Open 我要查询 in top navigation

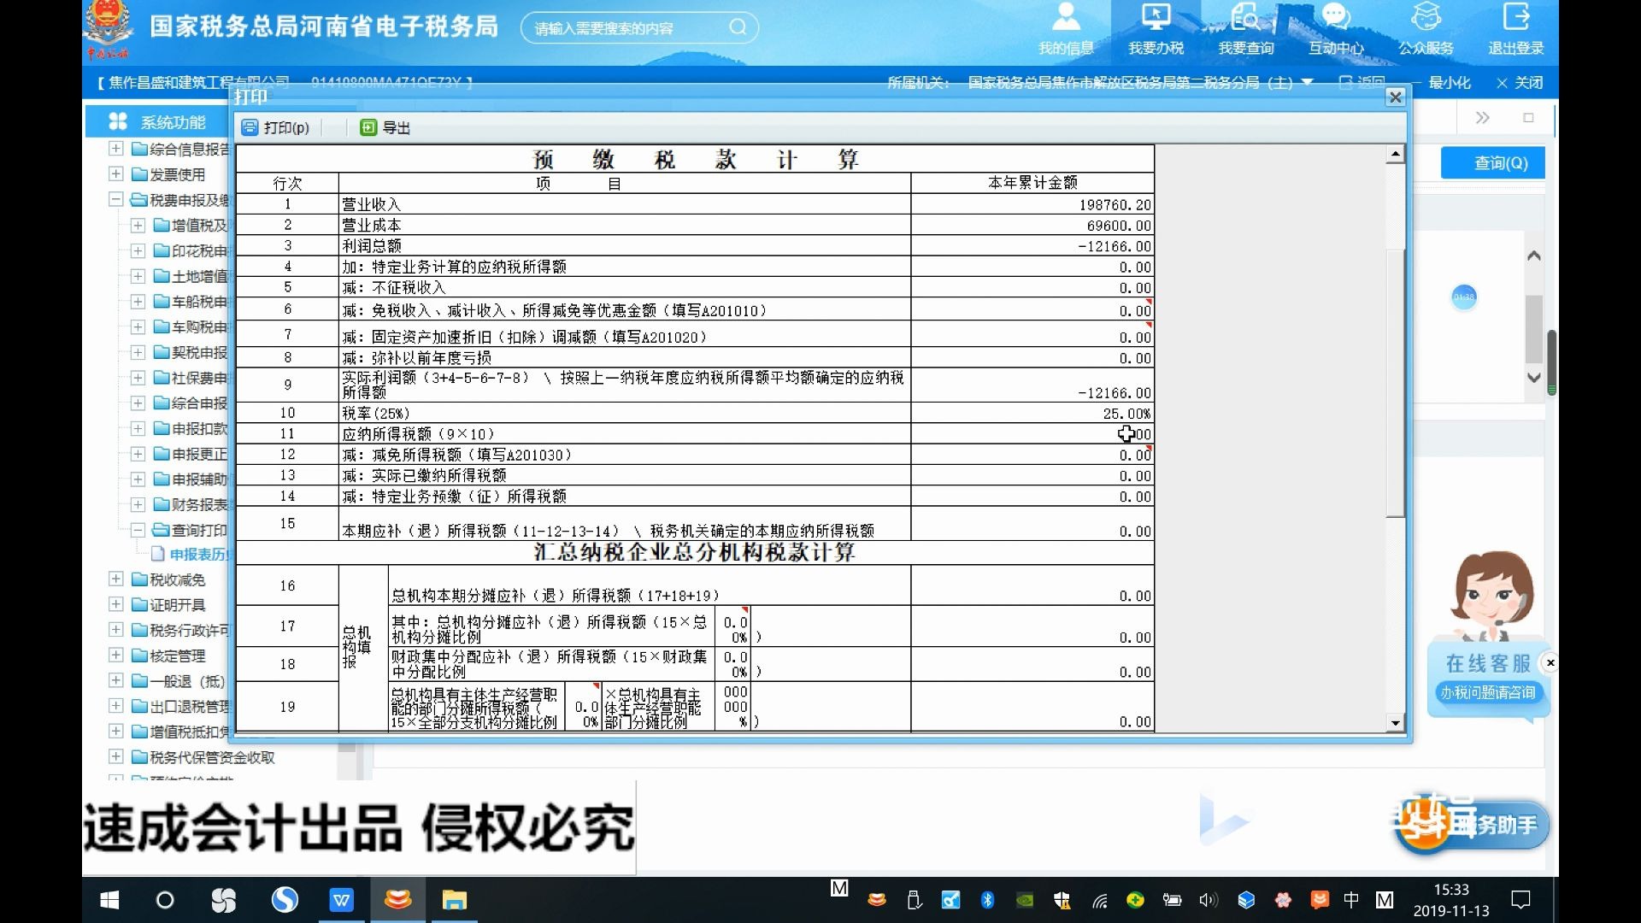(x=1245, y=30)
